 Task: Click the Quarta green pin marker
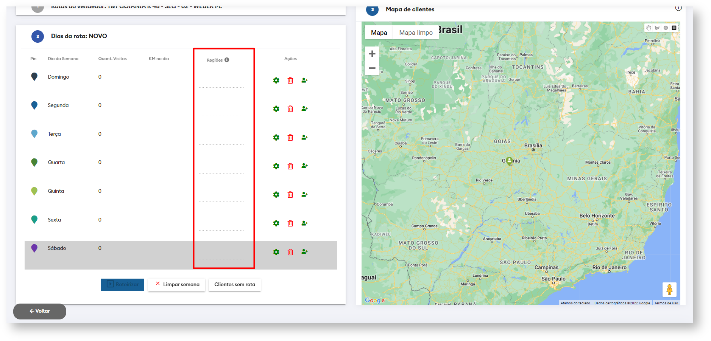pos(34,162)
